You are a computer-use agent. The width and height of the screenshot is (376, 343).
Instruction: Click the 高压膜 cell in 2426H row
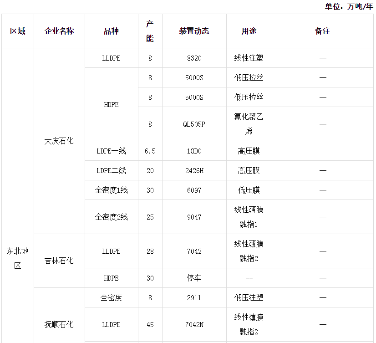249,170
